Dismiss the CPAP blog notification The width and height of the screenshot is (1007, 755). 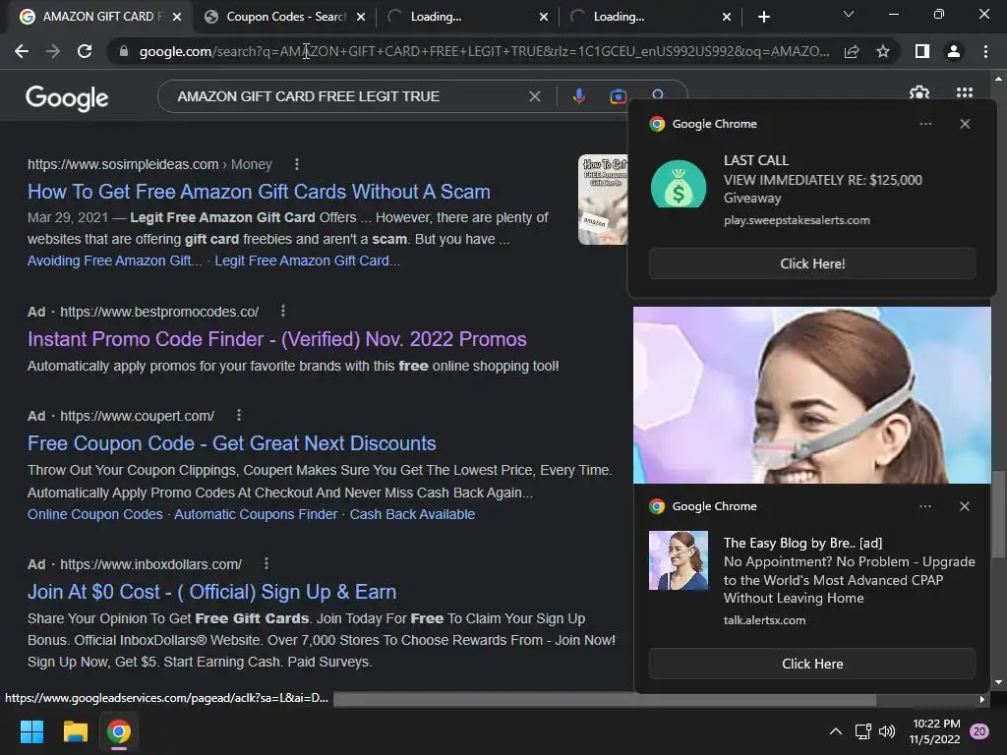(965, 506)
